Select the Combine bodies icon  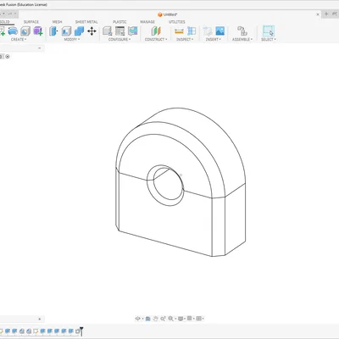[79, 31]
